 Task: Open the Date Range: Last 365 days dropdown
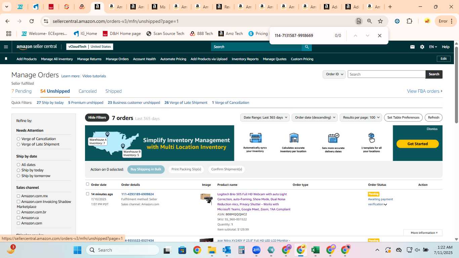tap(265, 118)
